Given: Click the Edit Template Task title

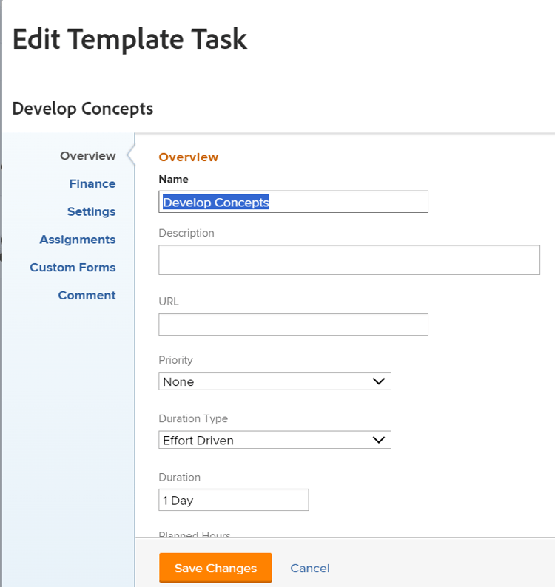Looking at the screenshot, I should click(129, 39).
